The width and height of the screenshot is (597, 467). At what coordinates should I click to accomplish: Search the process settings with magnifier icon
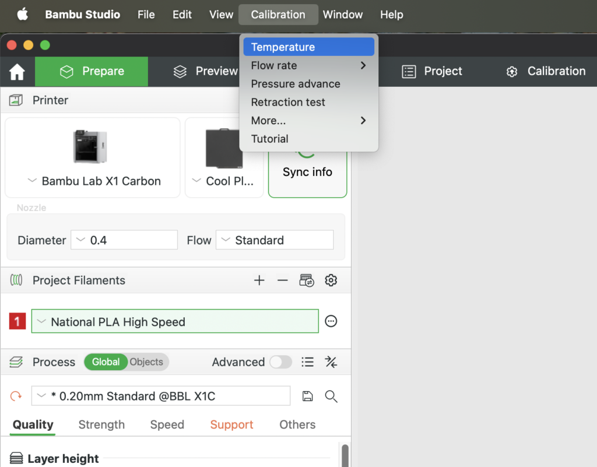tap(331, 396)
